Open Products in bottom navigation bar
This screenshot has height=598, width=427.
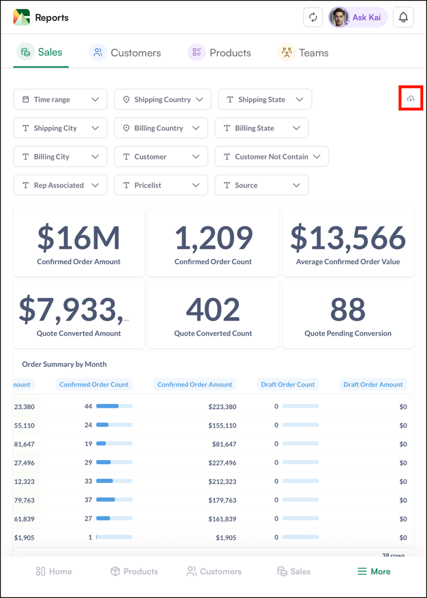coord(134,571)
